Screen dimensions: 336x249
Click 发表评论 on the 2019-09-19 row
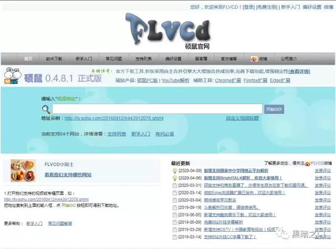[323, 208]
